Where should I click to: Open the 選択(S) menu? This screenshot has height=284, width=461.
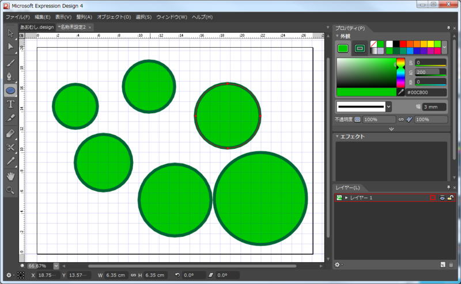143,17
